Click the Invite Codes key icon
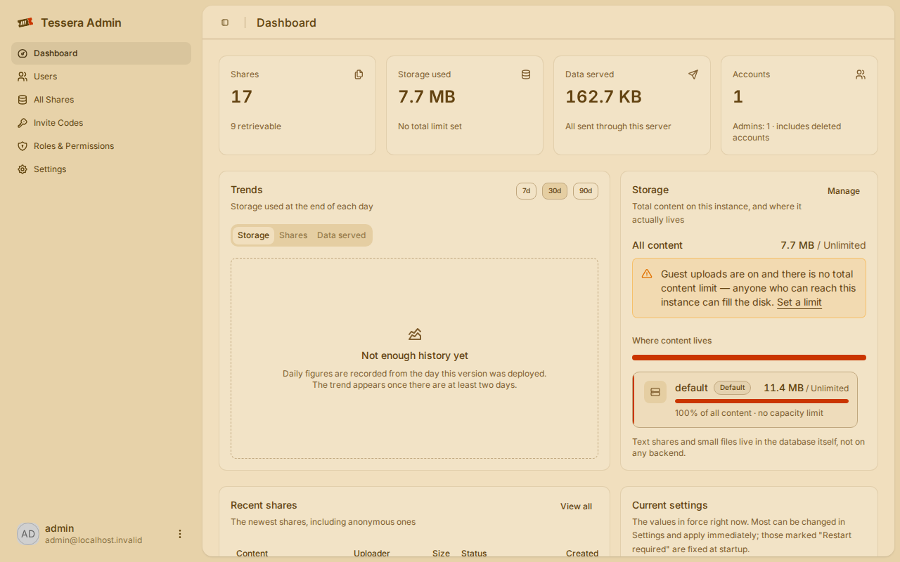This screenshot has height=562, width=900. click(x=22, y=123)
